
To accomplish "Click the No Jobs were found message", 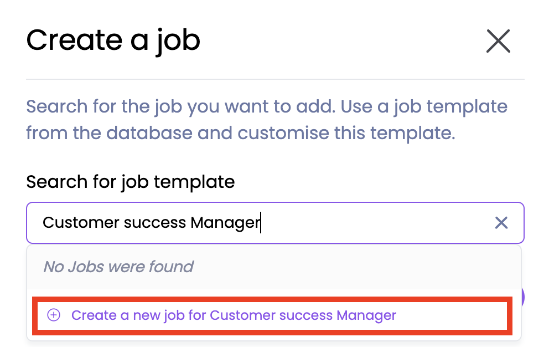I will [x=118, y=267].
